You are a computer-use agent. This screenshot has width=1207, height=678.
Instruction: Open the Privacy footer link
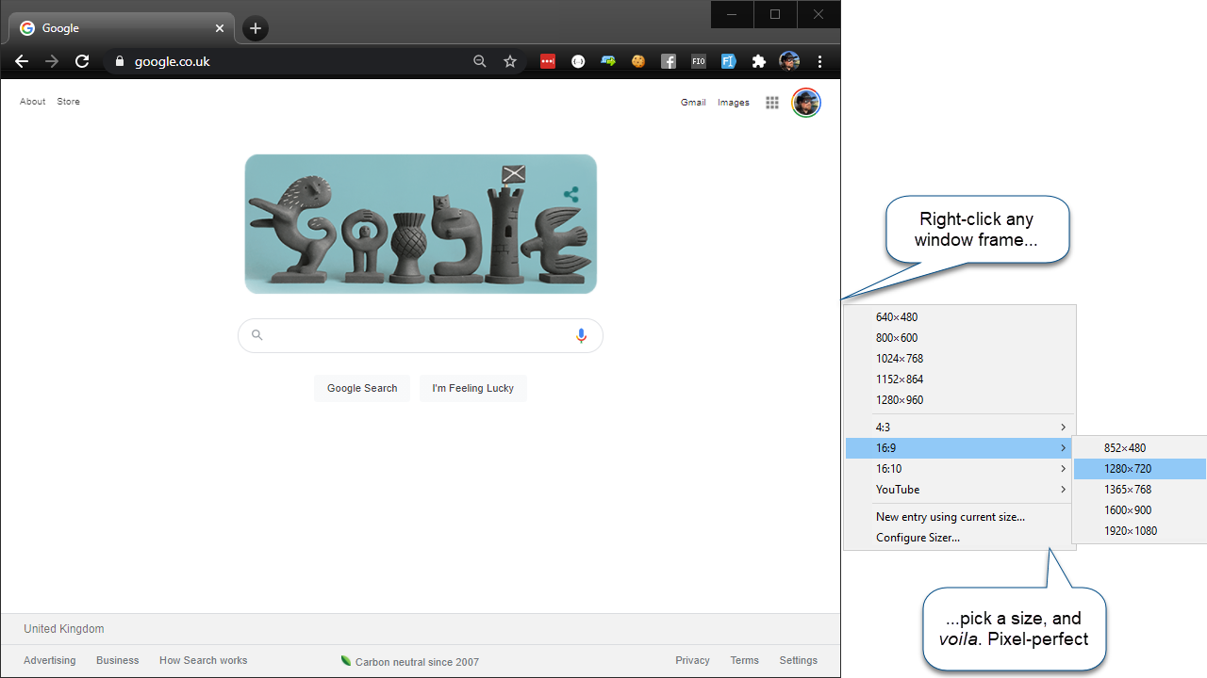point(693,660)
